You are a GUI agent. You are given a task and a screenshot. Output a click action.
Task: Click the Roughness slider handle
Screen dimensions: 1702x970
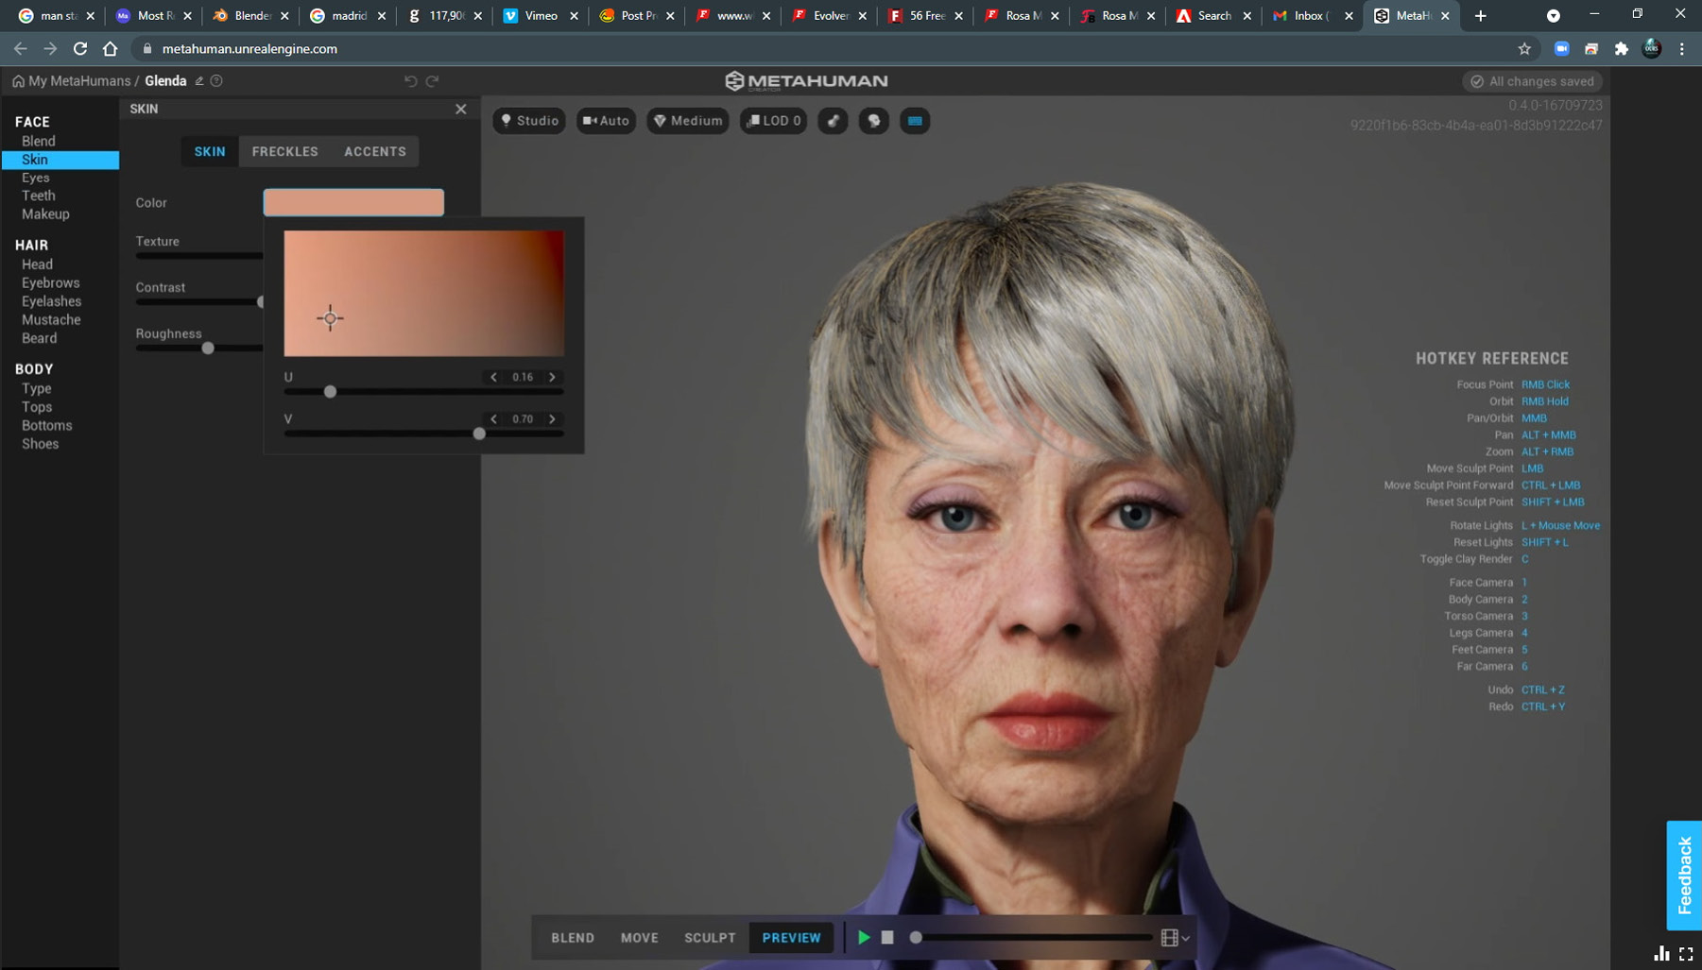[208, 348]
